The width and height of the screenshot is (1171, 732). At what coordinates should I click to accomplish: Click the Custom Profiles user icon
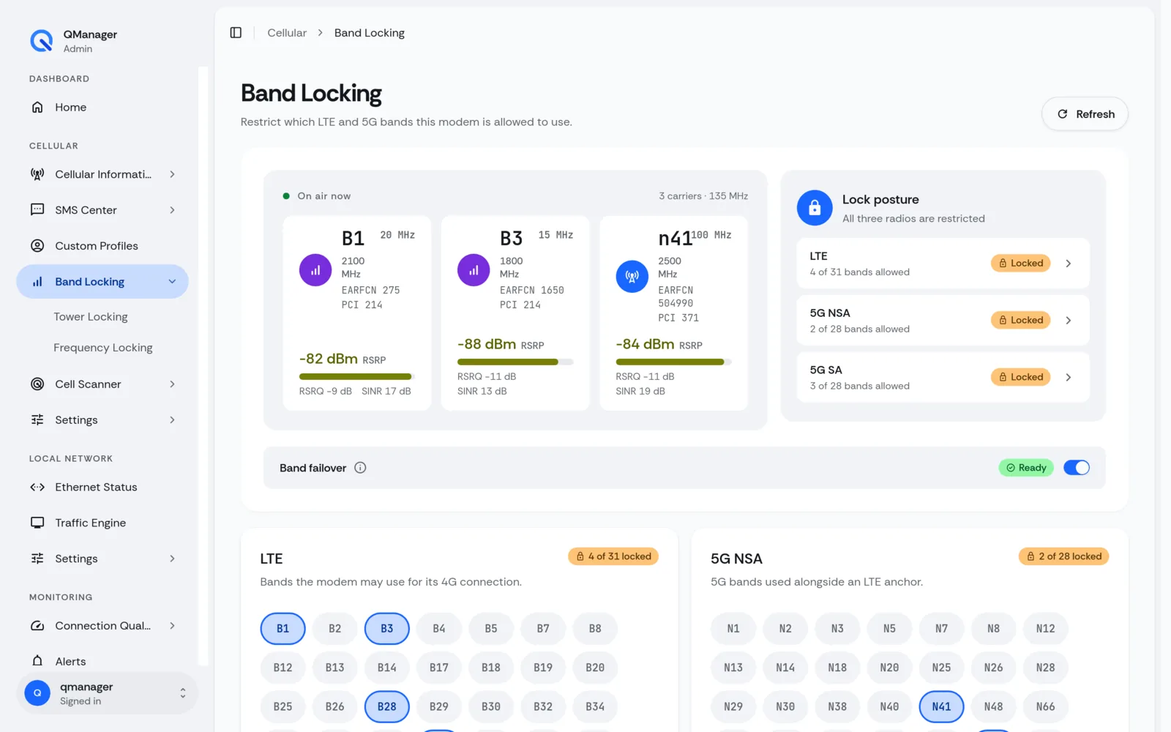37,246
